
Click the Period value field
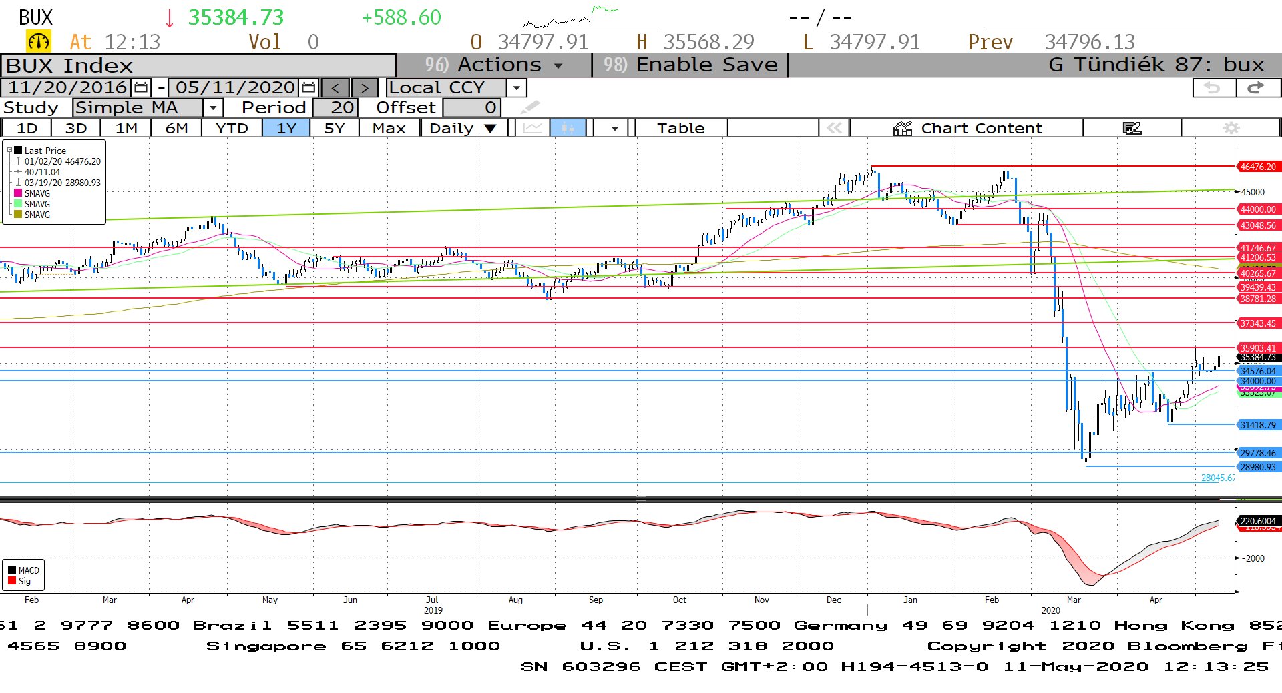(x=335, y=107)
